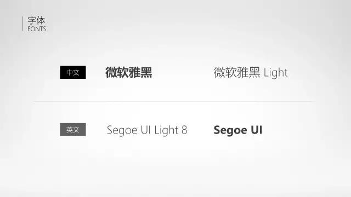Viewport: 351px width, 197px height.
Task: Click the vertical bar beside 字体 title
Action: (x=23, y=24)
